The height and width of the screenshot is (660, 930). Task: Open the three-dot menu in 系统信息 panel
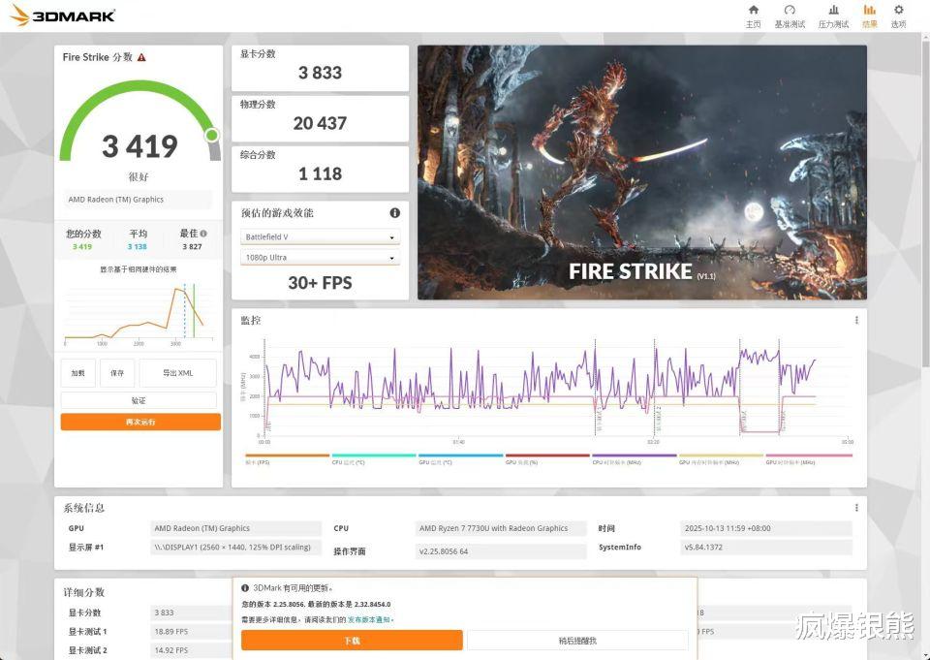(x=856, y=508)
